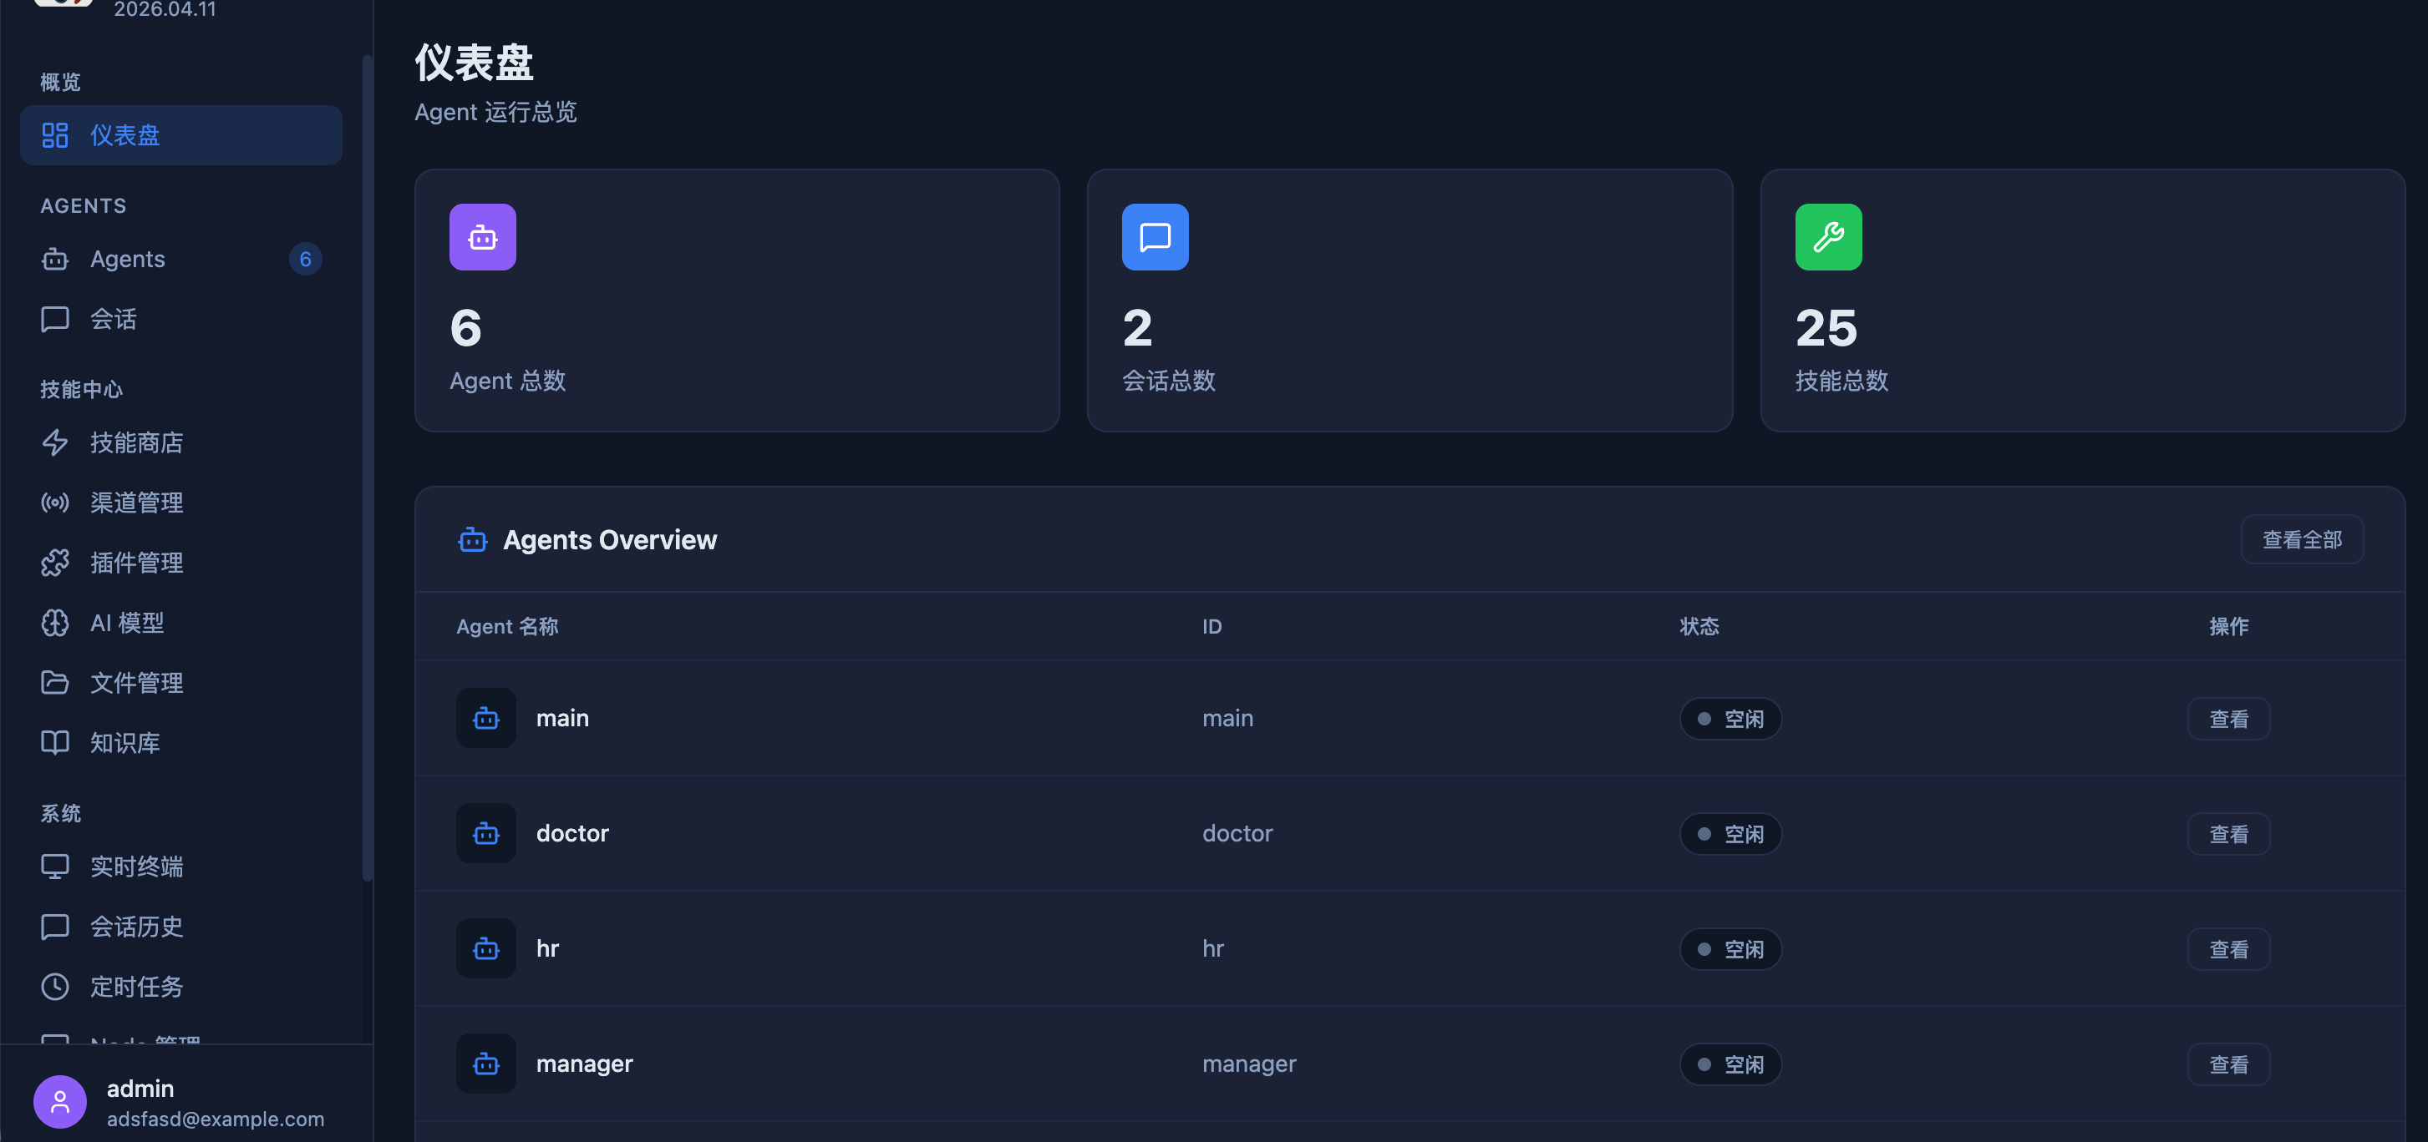
Task: Click the hr agent robot icon
Action: coord(486,949)
